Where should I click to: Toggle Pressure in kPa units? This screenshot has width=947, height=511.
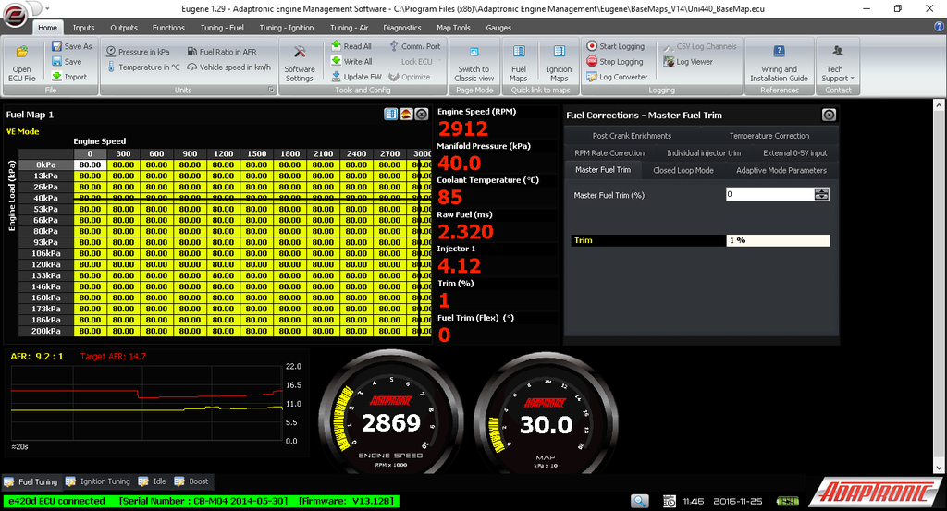click(138, 52)
